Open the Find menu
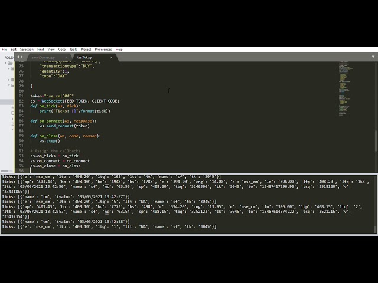 click(40, 50)
